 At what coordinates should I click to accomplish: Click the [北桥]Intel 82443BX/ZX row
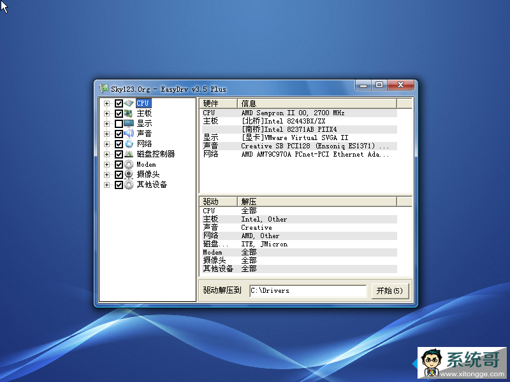click(x=299, y=121)
